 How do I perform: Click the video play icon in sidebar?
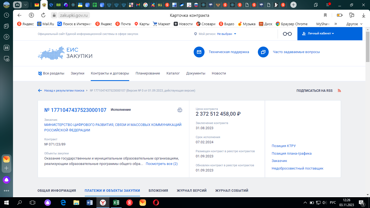7,37
